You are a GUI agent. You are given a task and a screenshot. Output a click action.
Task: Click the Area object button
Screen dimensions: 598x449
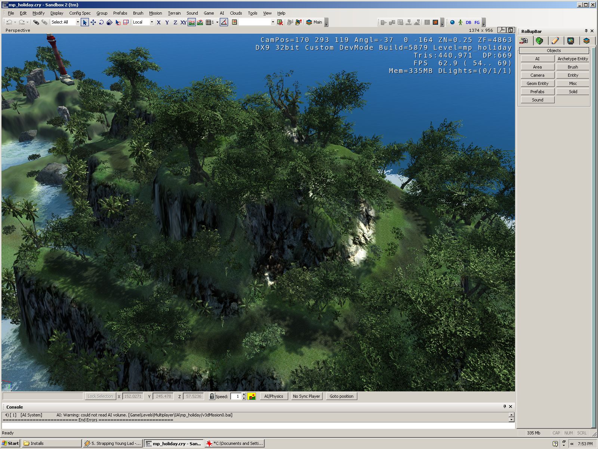click(x=537, y=67)
